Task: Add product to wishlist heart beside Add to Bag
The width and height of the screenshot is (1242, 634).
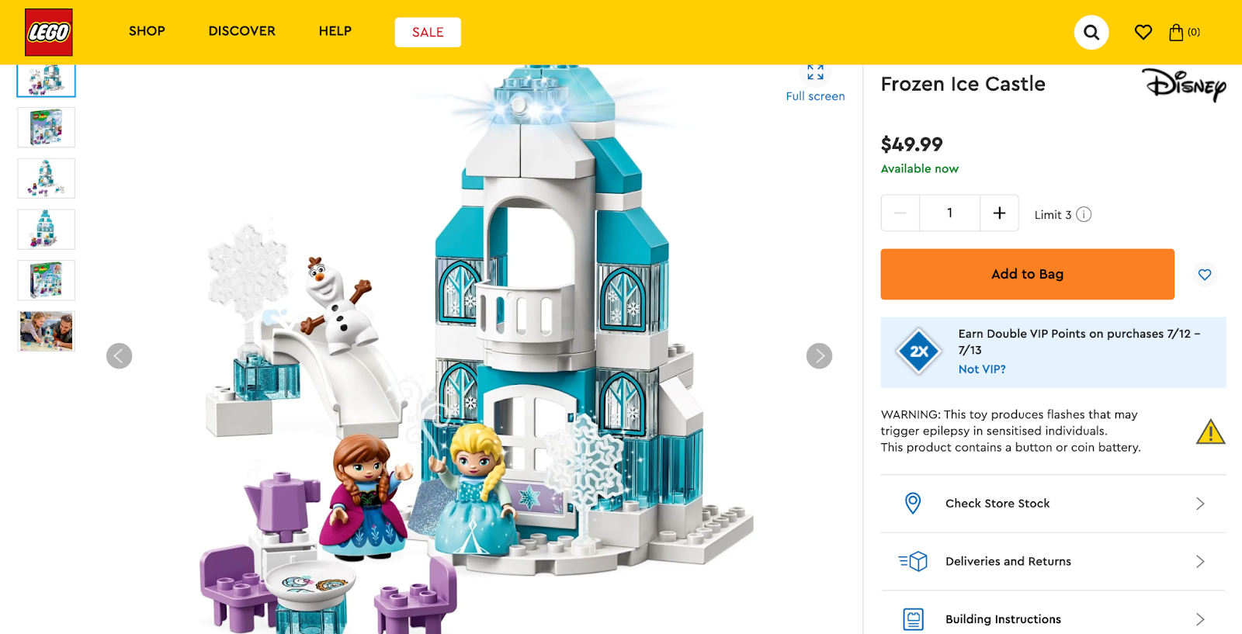Action: coord(1205,274)
